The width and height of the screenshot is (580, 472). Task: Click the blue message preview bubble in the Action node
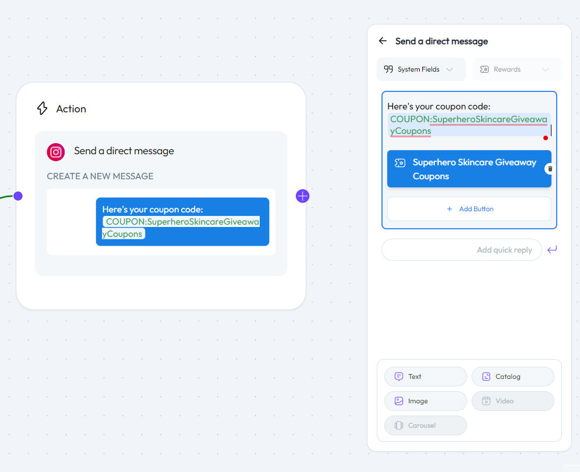point(182,222)
